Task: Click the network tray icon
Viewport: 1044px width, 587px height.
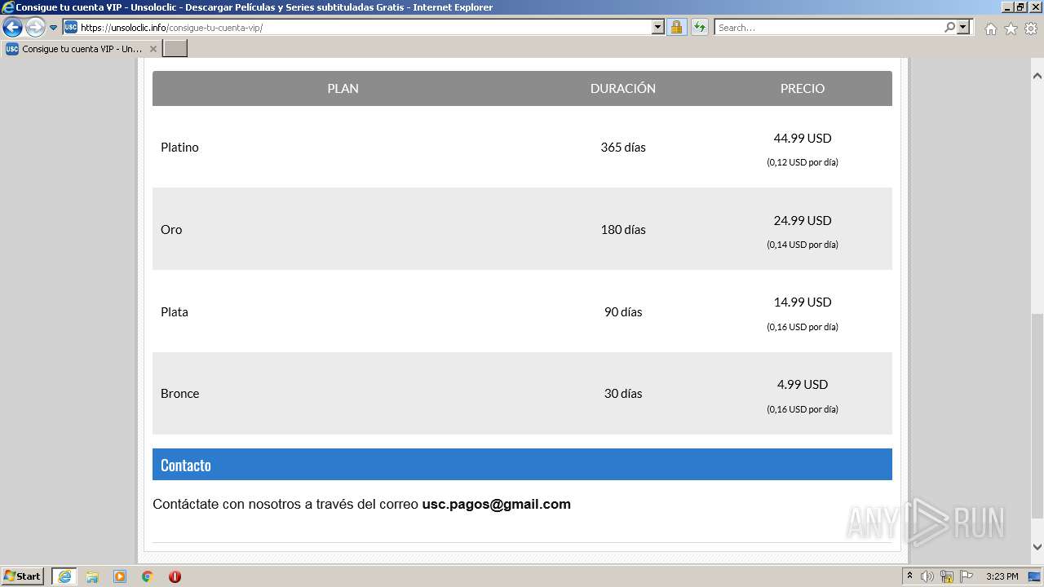Action: pyautogui.click(x=947, y=576)
